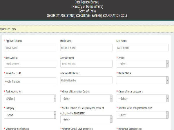The height and width of the screenshot is (130, 174).
Task: Click the Registration Form section title
Action: click(8, 29)
